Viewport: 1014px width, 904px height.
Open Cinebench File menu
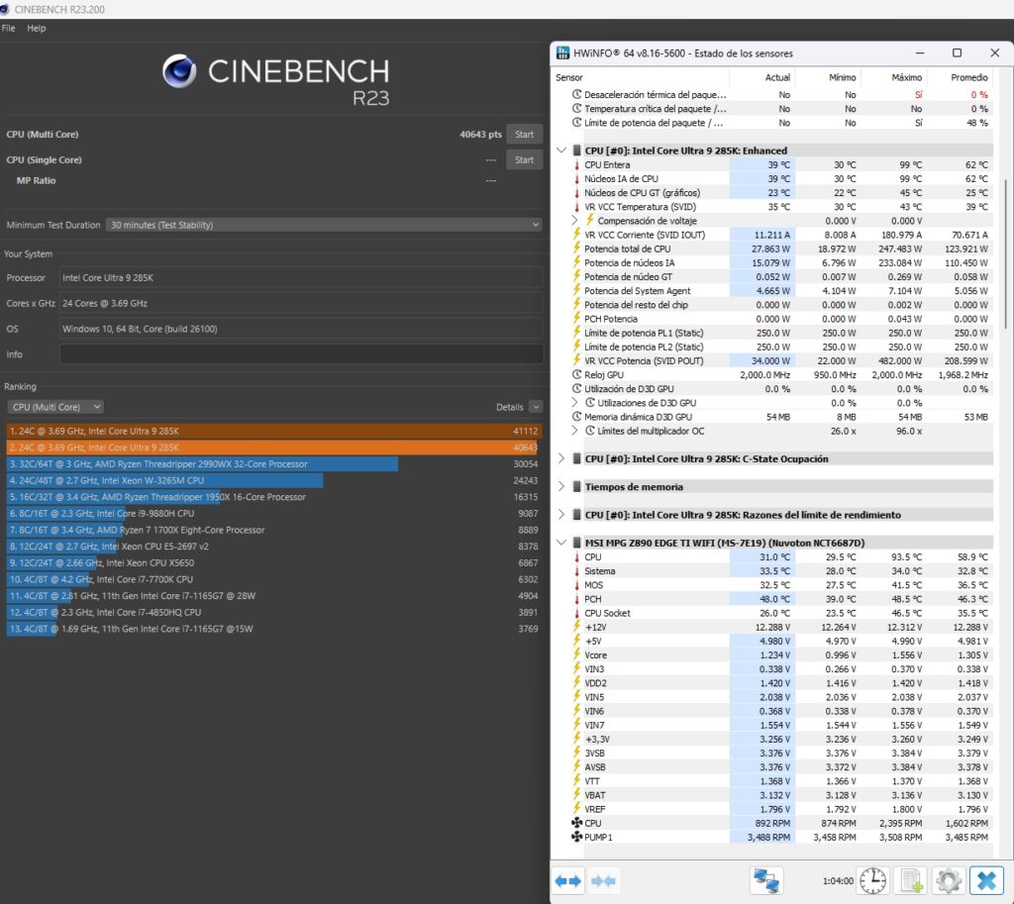(8, 28)
